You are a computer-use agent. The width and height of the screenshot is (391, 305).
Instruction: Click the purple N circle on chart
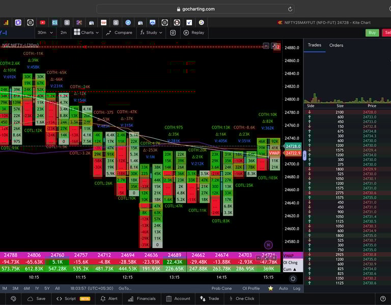point(268,245)
